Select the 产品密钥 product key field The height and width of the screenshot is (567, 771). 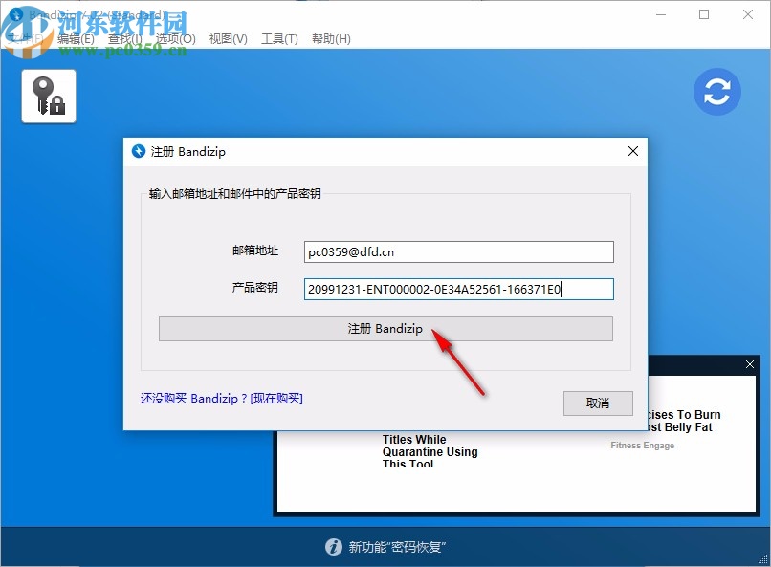coord(458,289)
